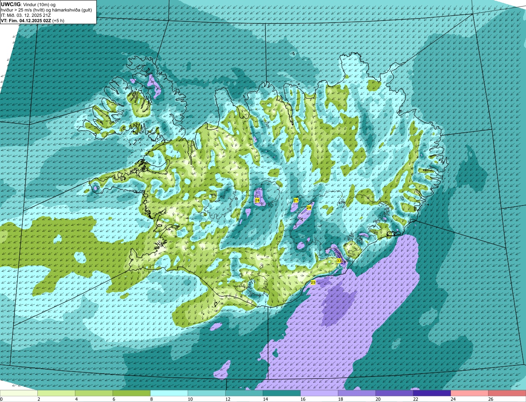Click the legend scale number 8
526x402 pixels.
151,399
